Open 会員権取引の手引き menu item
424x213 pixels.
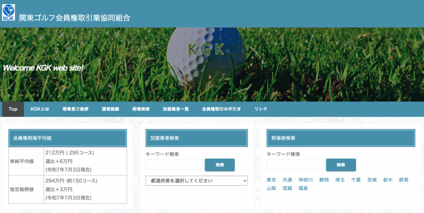(222, 109)
